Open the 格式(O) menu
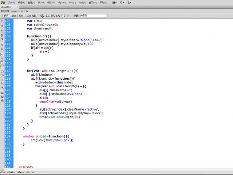Image resolution: width=233 pixels, height=175 pixels. click(62, 3)
